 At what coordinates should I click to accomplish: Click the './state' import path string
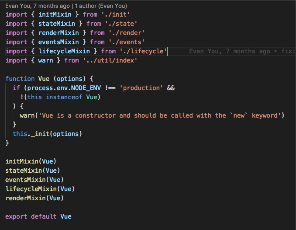pos(121,24)
